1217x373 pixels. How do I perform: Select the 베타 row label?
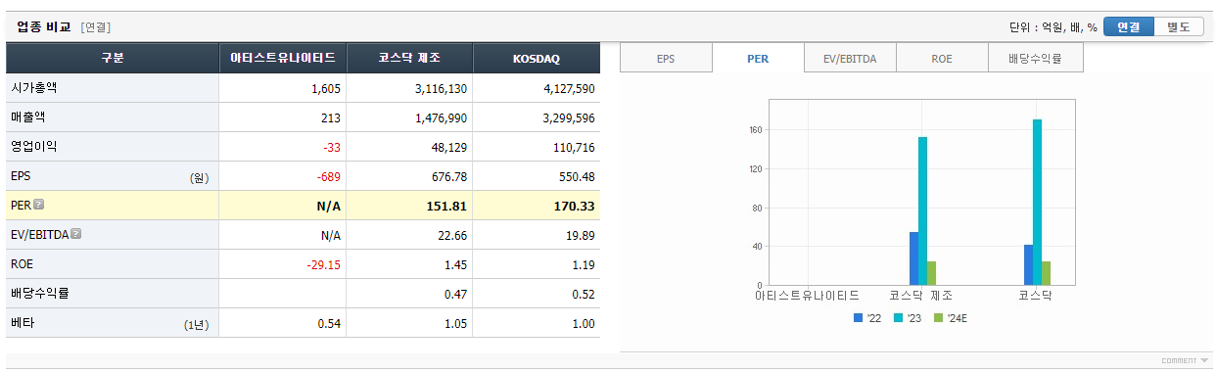pos(23,323)
